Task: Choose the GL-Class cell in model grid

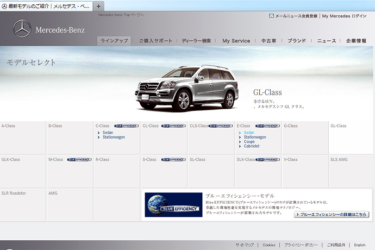Action: click(351, 137)
